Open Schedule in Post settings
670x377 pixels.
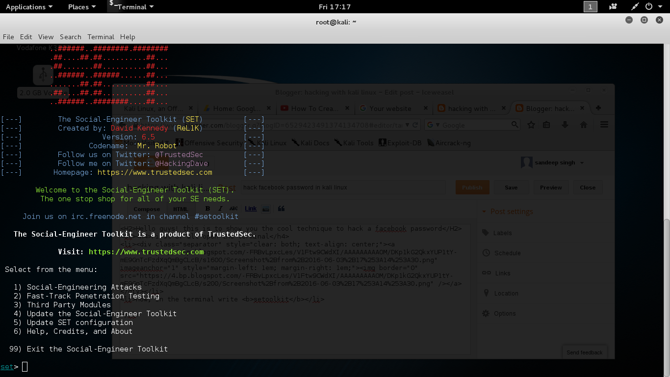click(x=507, y=253)
